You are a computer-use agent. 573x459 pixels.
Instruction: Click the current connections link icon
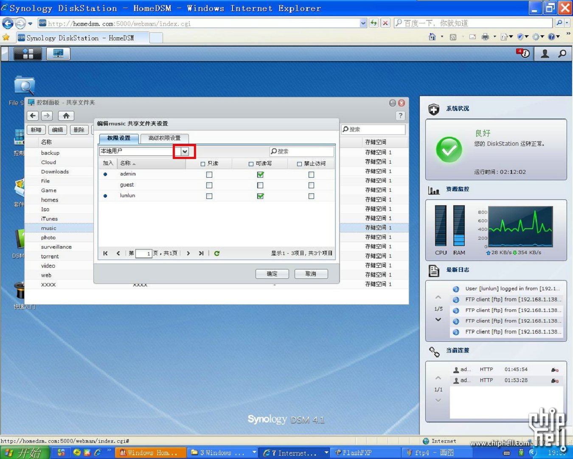click(434, 351)
